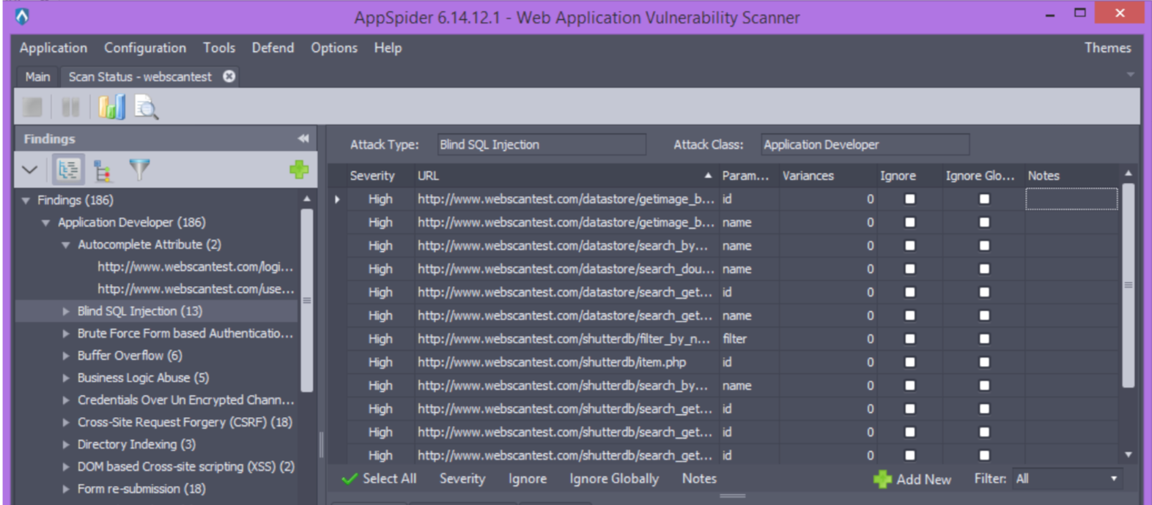Screen dimensions: 1152x505
Task: Open the Defend menu
Action: (x=273, y=48)
